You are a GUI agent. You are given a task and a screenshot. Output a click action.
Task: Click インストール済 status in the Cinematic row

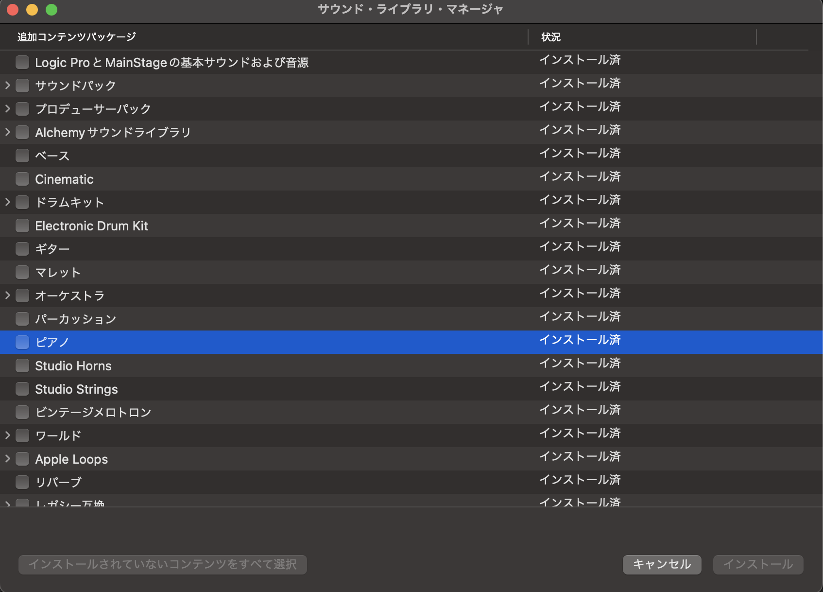(580, 176)
